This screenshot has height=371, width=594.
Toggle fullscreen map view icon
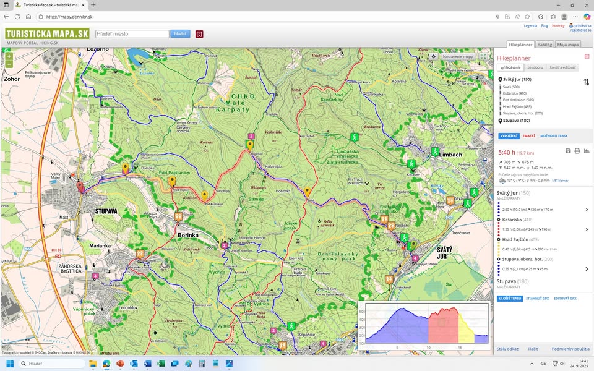click(x=483, y=56)
